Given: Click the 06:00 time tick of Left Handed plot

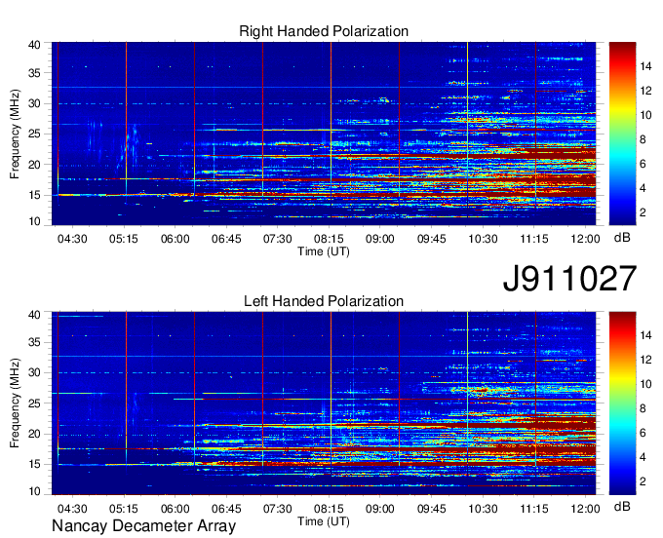Looking at the screenshot, I should coord(175,509).
